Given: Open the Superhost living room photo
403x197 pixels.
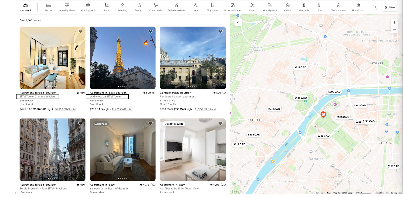Looking at the screenshot, I should tap(123, 150).
